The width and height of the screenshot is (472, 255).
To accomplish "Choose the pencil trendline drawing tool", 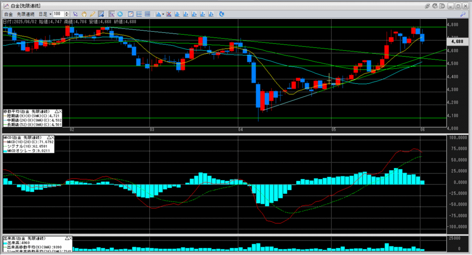I will click(x=92, y=14).
